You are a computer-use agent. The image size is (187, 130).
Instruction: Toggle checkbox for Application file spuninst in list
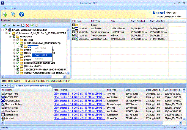tap(73, 28)
